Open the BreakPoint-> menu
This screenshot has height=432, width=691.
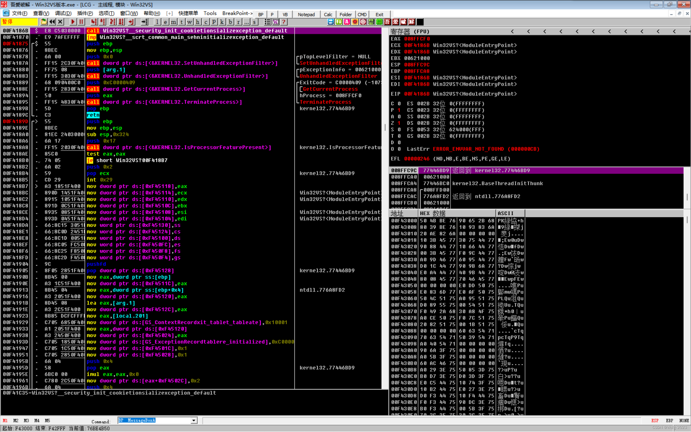[x=238, y=13]
